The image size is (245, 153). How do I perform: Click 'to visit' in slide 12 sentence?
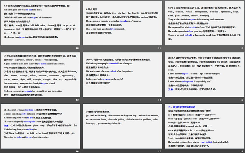pos(192,27)
